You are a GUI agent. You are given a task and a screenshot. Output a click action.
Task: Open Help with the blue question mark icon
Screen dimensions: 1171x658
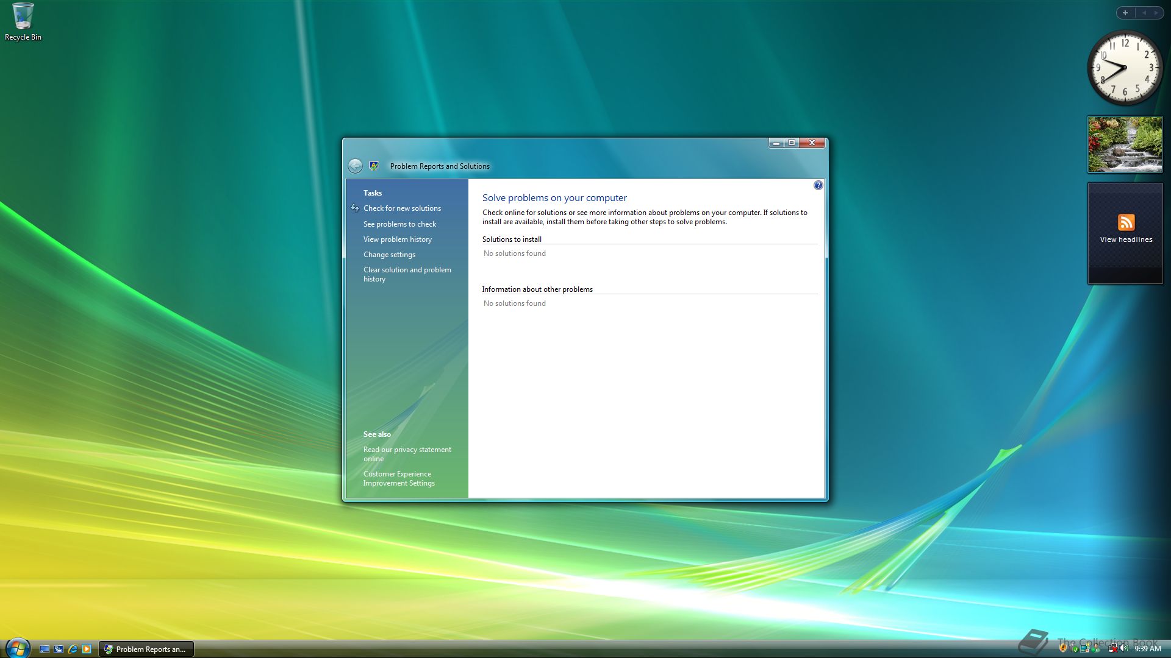pyautogui.click(x=818, y=185)
